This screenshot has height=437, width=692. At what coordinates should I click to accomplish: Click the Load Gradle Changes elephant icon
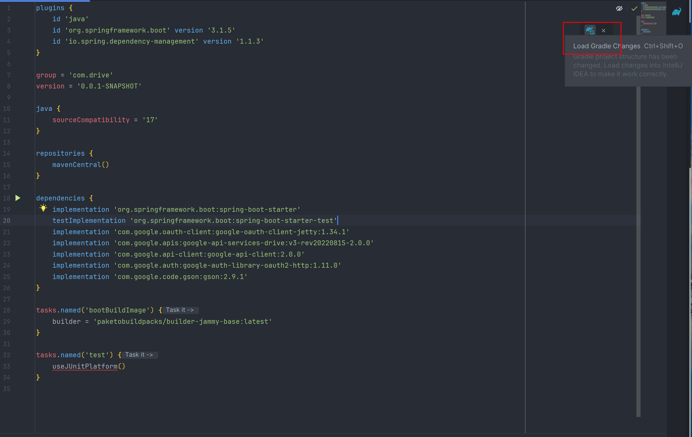590,30
